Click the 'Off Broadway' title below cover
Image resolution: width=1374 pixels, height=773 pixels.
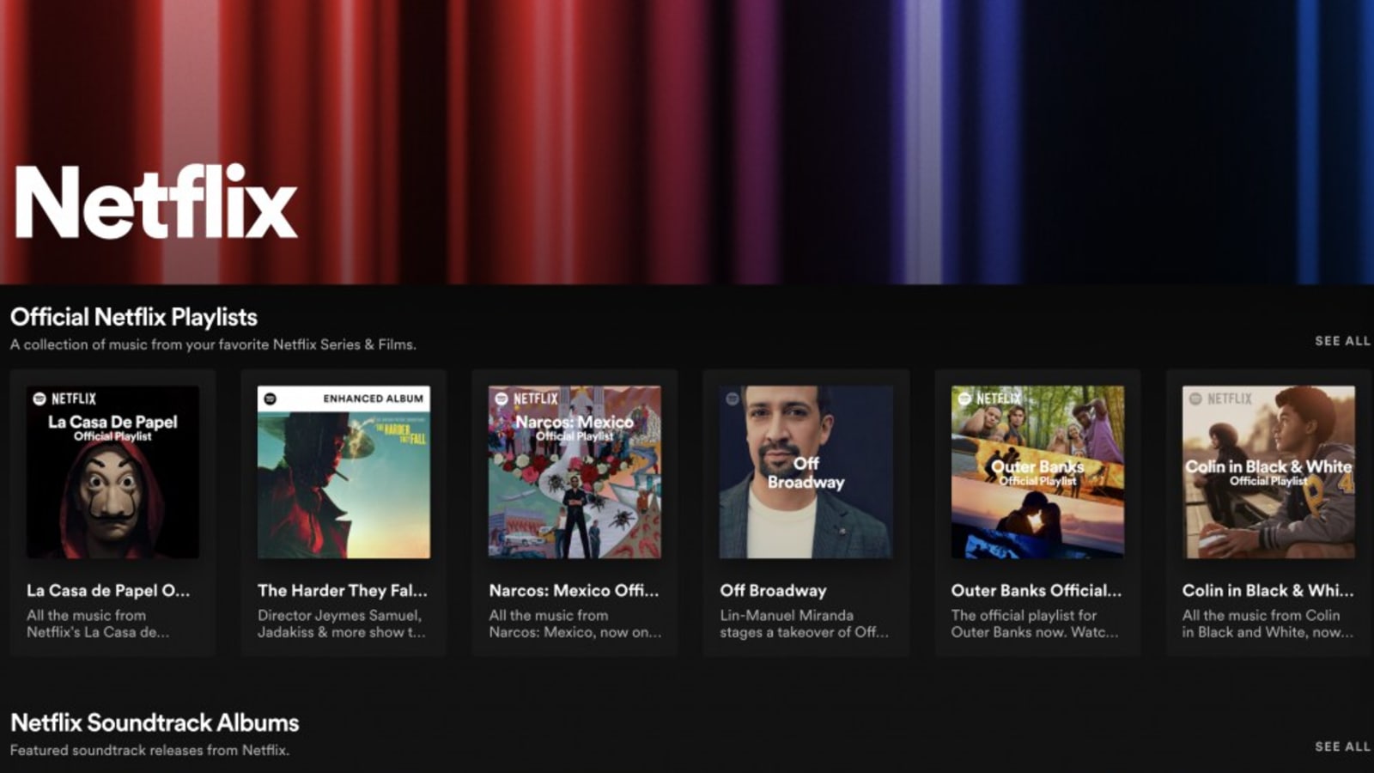tap(773, 590)
